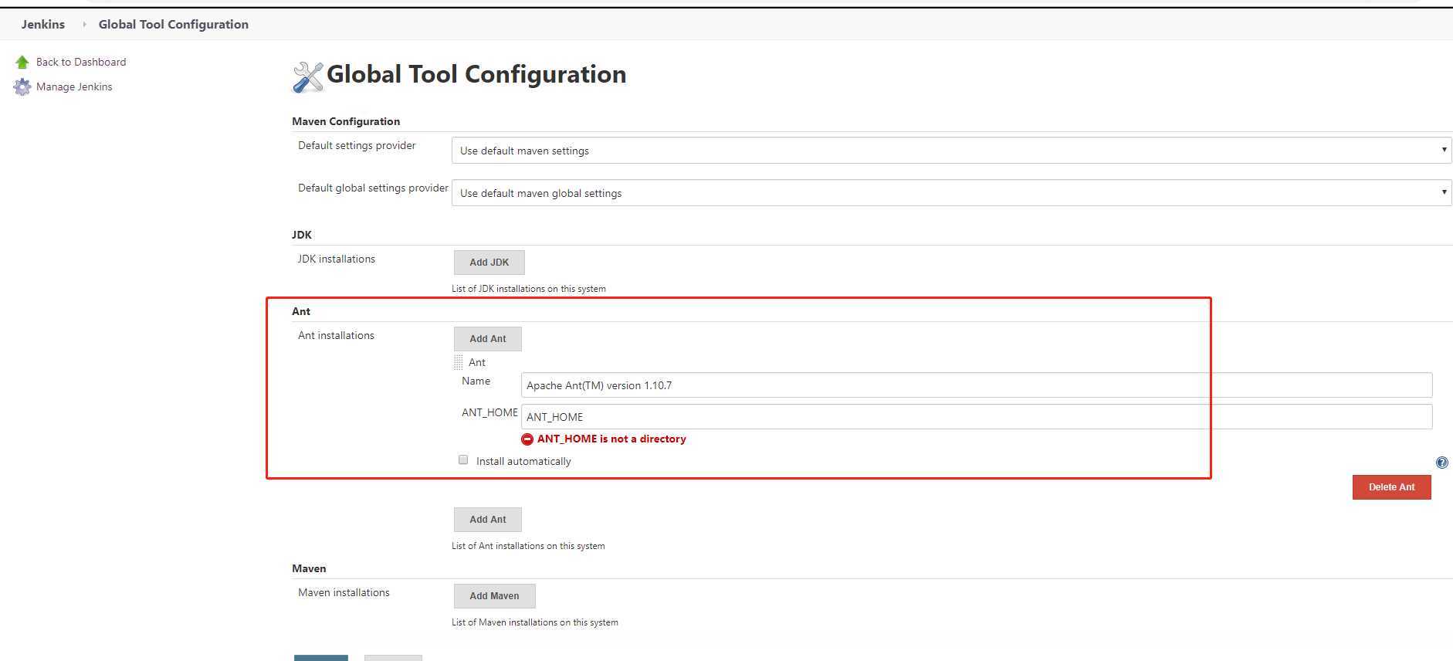Click the JDK section heading

pos(302,235)
